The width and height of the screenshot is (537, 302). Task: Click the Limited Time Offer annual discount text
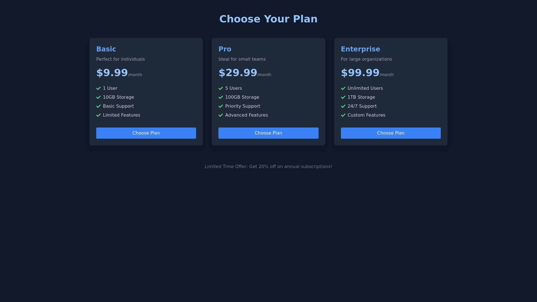click(268, 167)
